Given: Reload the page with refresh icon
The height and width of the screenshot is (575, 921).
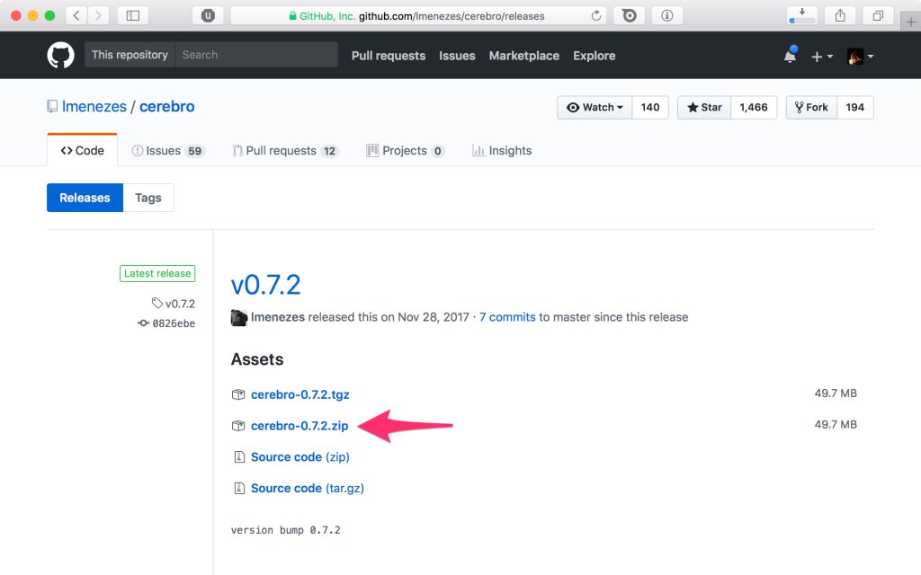Looking at the screenshot, I should pos(595,16).
